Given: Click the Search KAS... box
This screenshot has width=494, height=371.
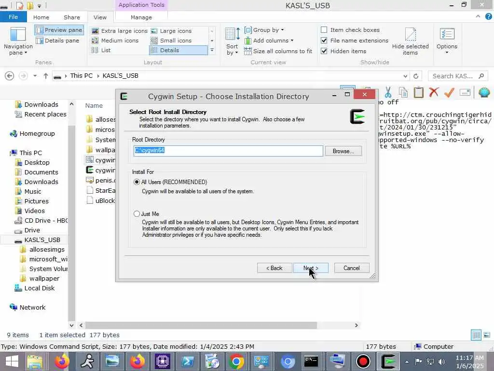Looking at the screenshot, I should coord(458,76).
